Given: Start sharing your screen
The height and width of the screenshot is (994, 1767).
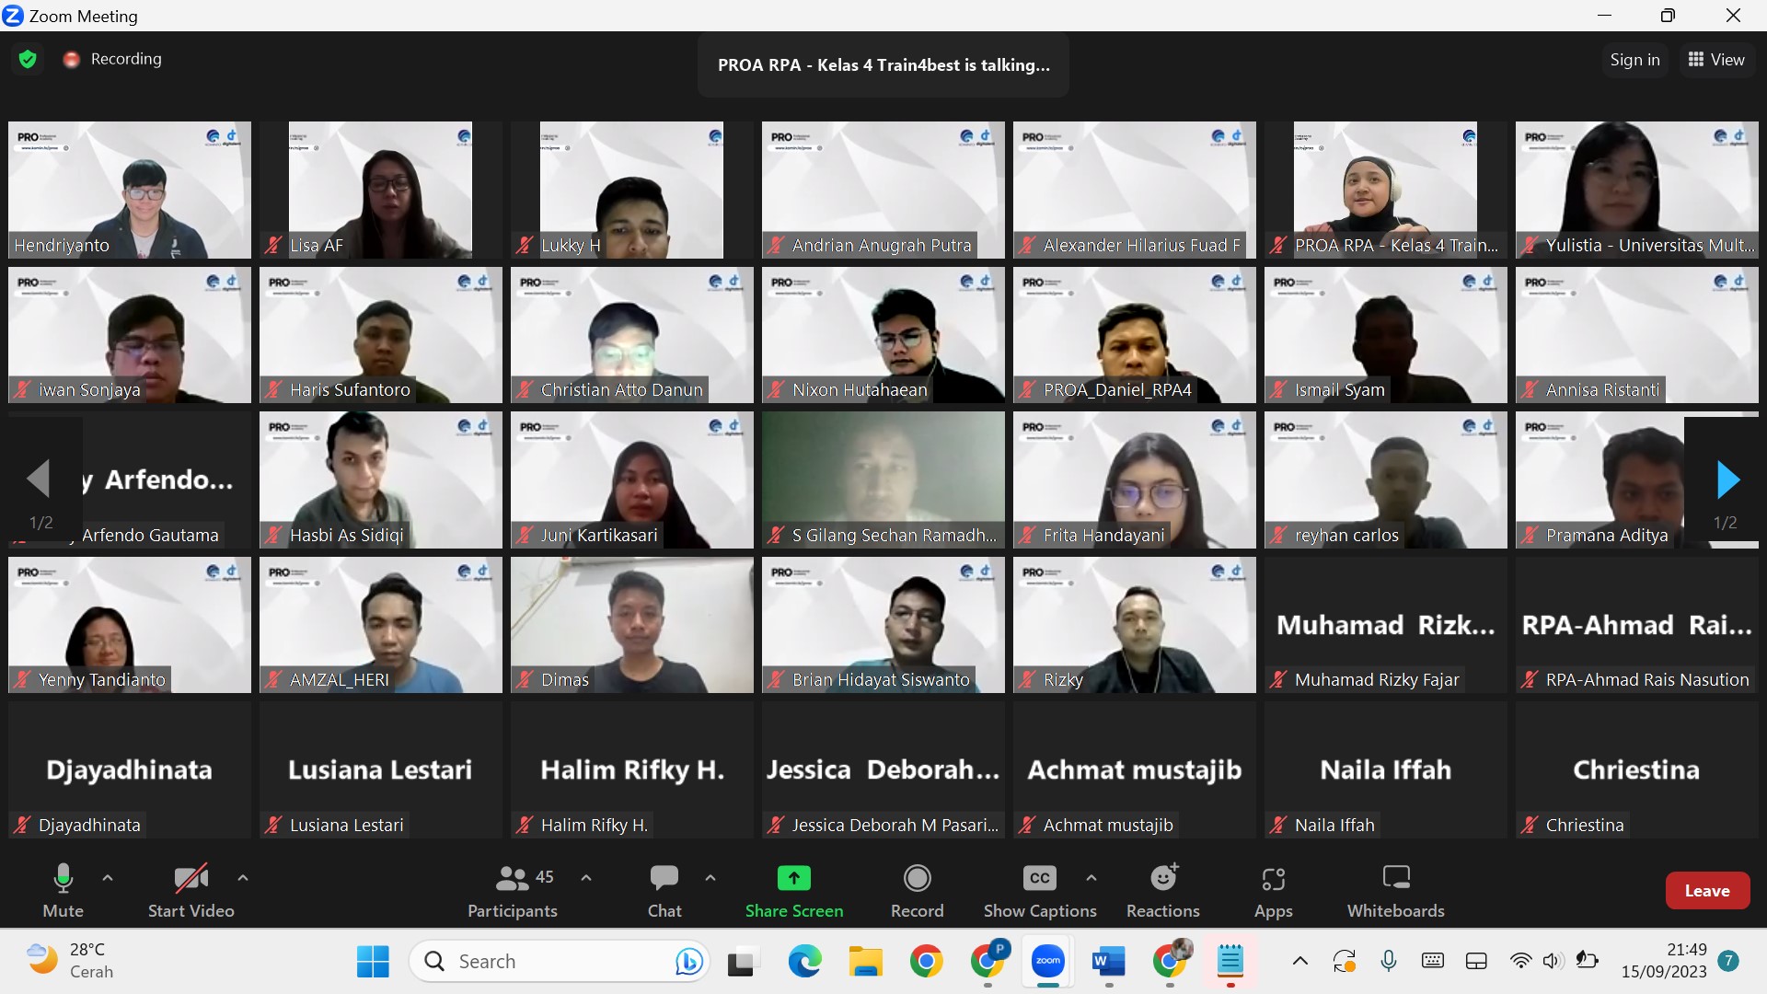Looking at the screenshot, I should click(794, 888).
